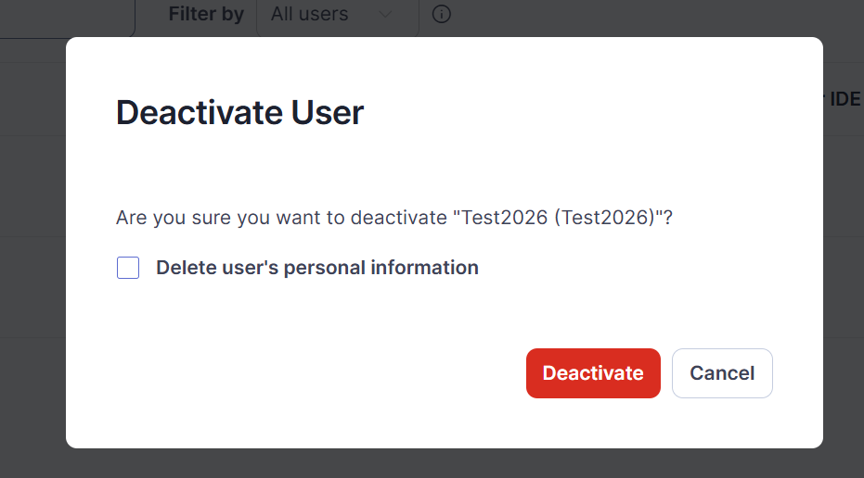Click the dimmed table row behind the dialog's left edge
The image size is (864, 478).
32,186
